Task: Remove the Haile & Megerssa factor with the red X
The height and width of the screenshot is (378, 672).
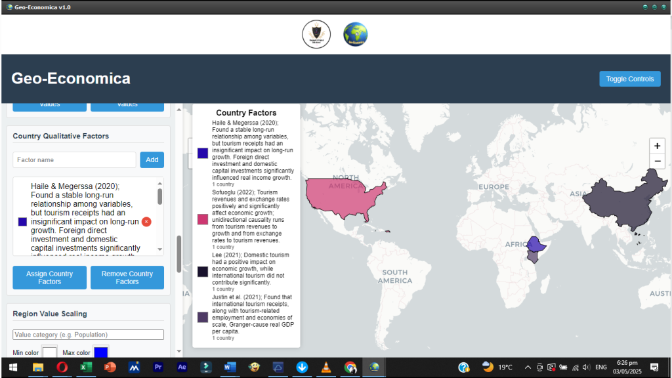Action: 146,222
